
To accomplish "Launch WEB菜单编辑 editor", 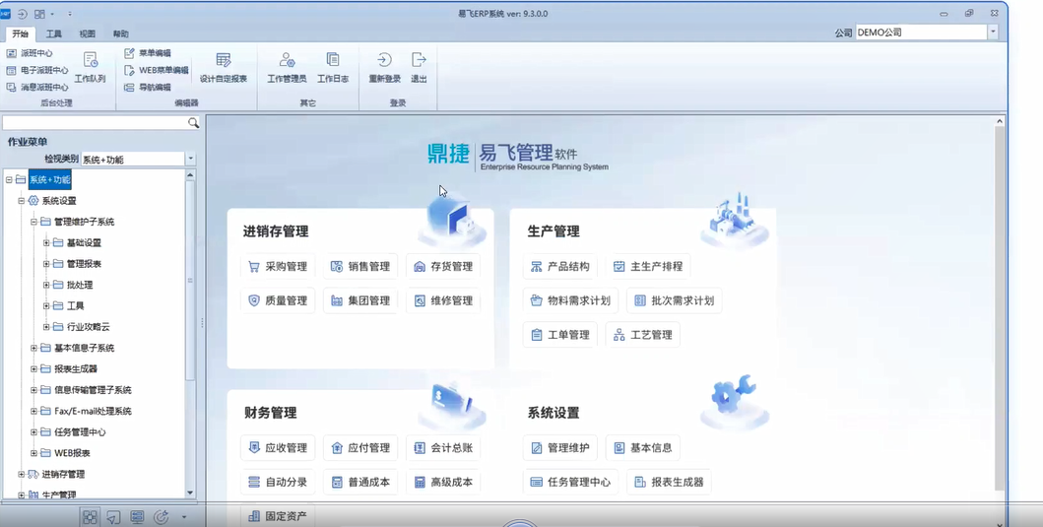I will [157, 70].
